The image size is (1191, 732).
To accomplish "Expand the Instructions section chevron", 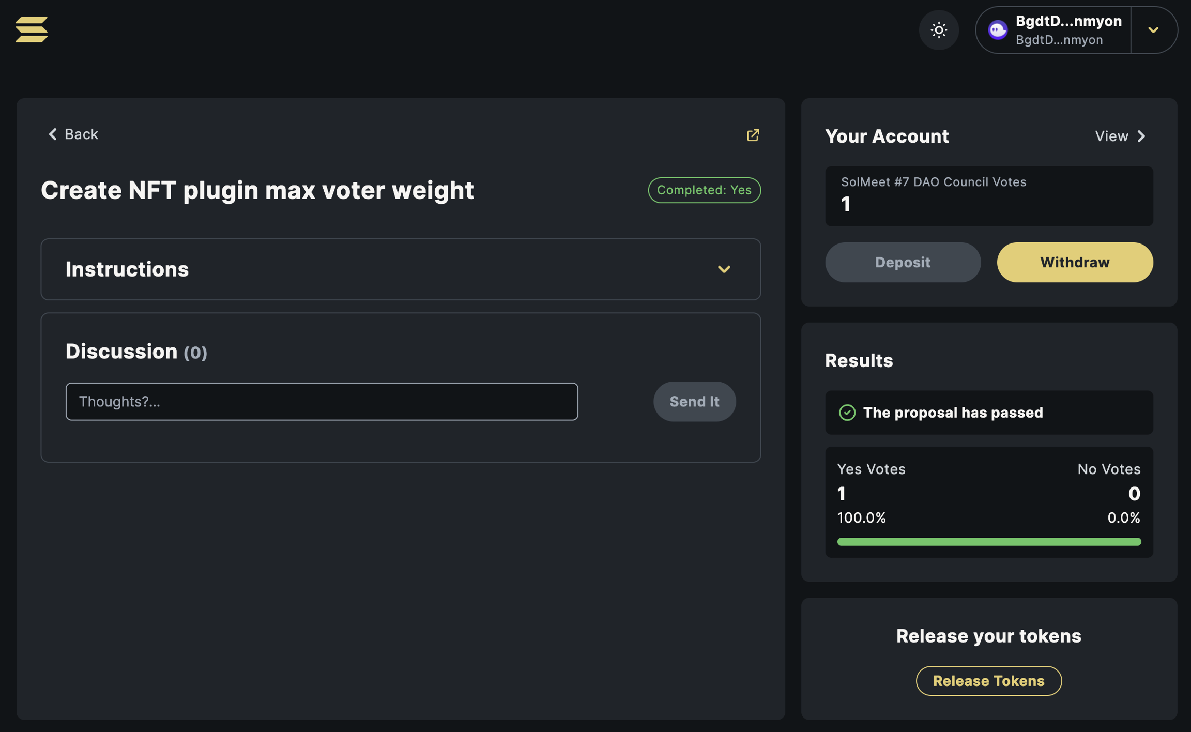I will pyautogui.click(x=724, y=269).
